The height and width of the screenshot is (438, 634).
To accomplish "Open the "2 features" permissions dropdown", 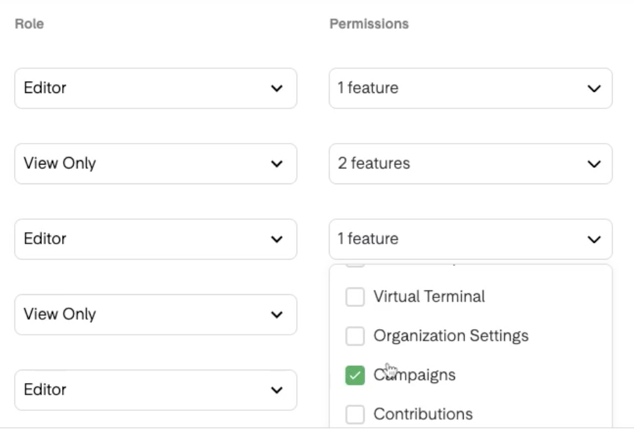I will [x=470, y=163].
